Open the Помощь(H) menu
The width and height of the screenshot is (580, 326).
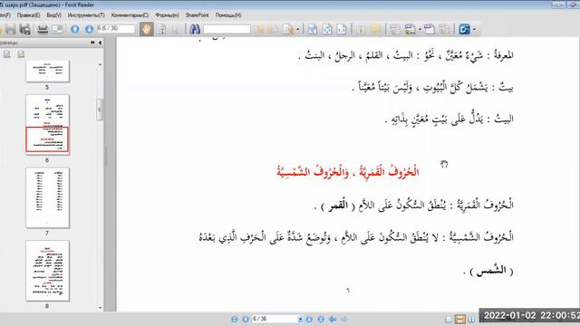coord(228,15)
